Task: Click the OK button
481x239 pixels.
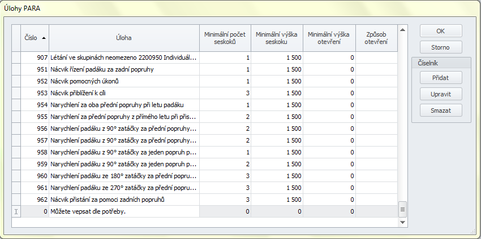Action: point(441,31)
